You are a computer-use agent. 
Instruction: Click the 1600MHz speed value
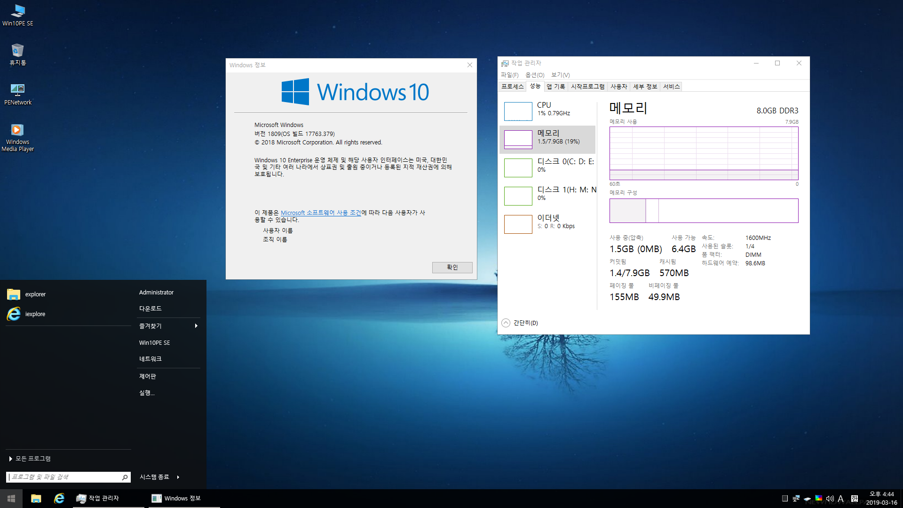tap(758, 238)
